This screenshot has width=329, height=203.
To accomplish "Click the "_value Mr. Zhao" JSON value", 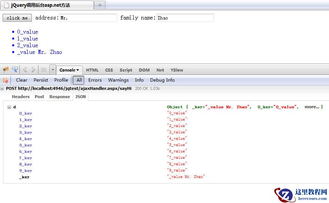I will tap(186, 176).
